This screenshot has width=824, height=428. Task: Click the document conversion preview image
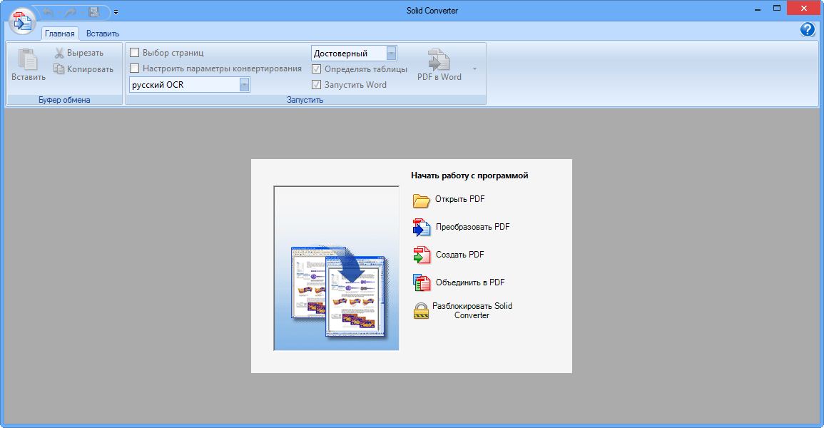(336, 268)
